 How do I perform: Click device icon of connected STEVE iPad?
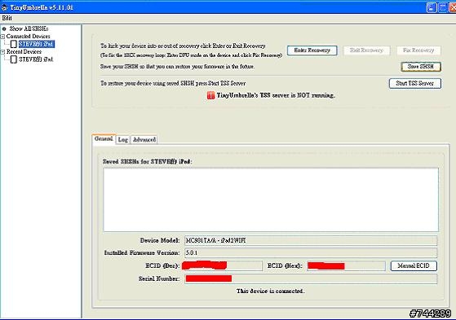[x=13, y=44]
